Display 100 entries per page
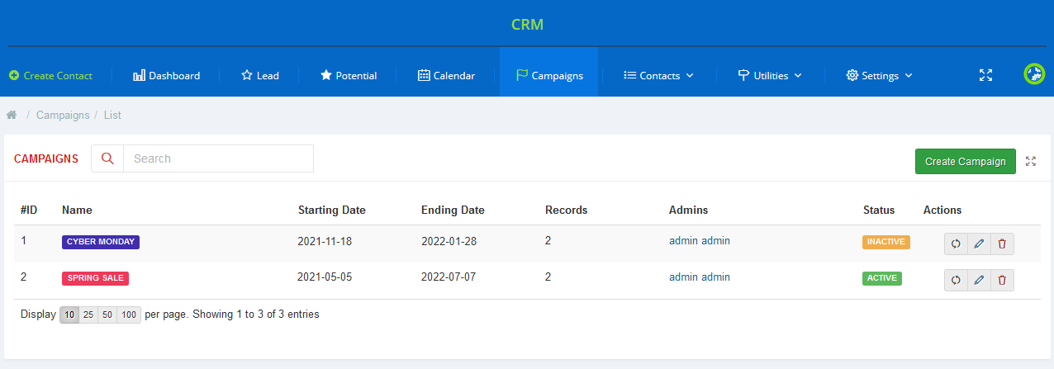This screenshot has width=1054, height=369. [129, 315]
